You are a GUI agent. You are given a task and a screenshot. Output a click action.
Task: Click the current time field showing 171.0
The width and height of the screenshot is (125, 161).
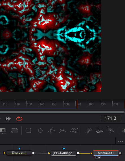click(x=111, y=118)
